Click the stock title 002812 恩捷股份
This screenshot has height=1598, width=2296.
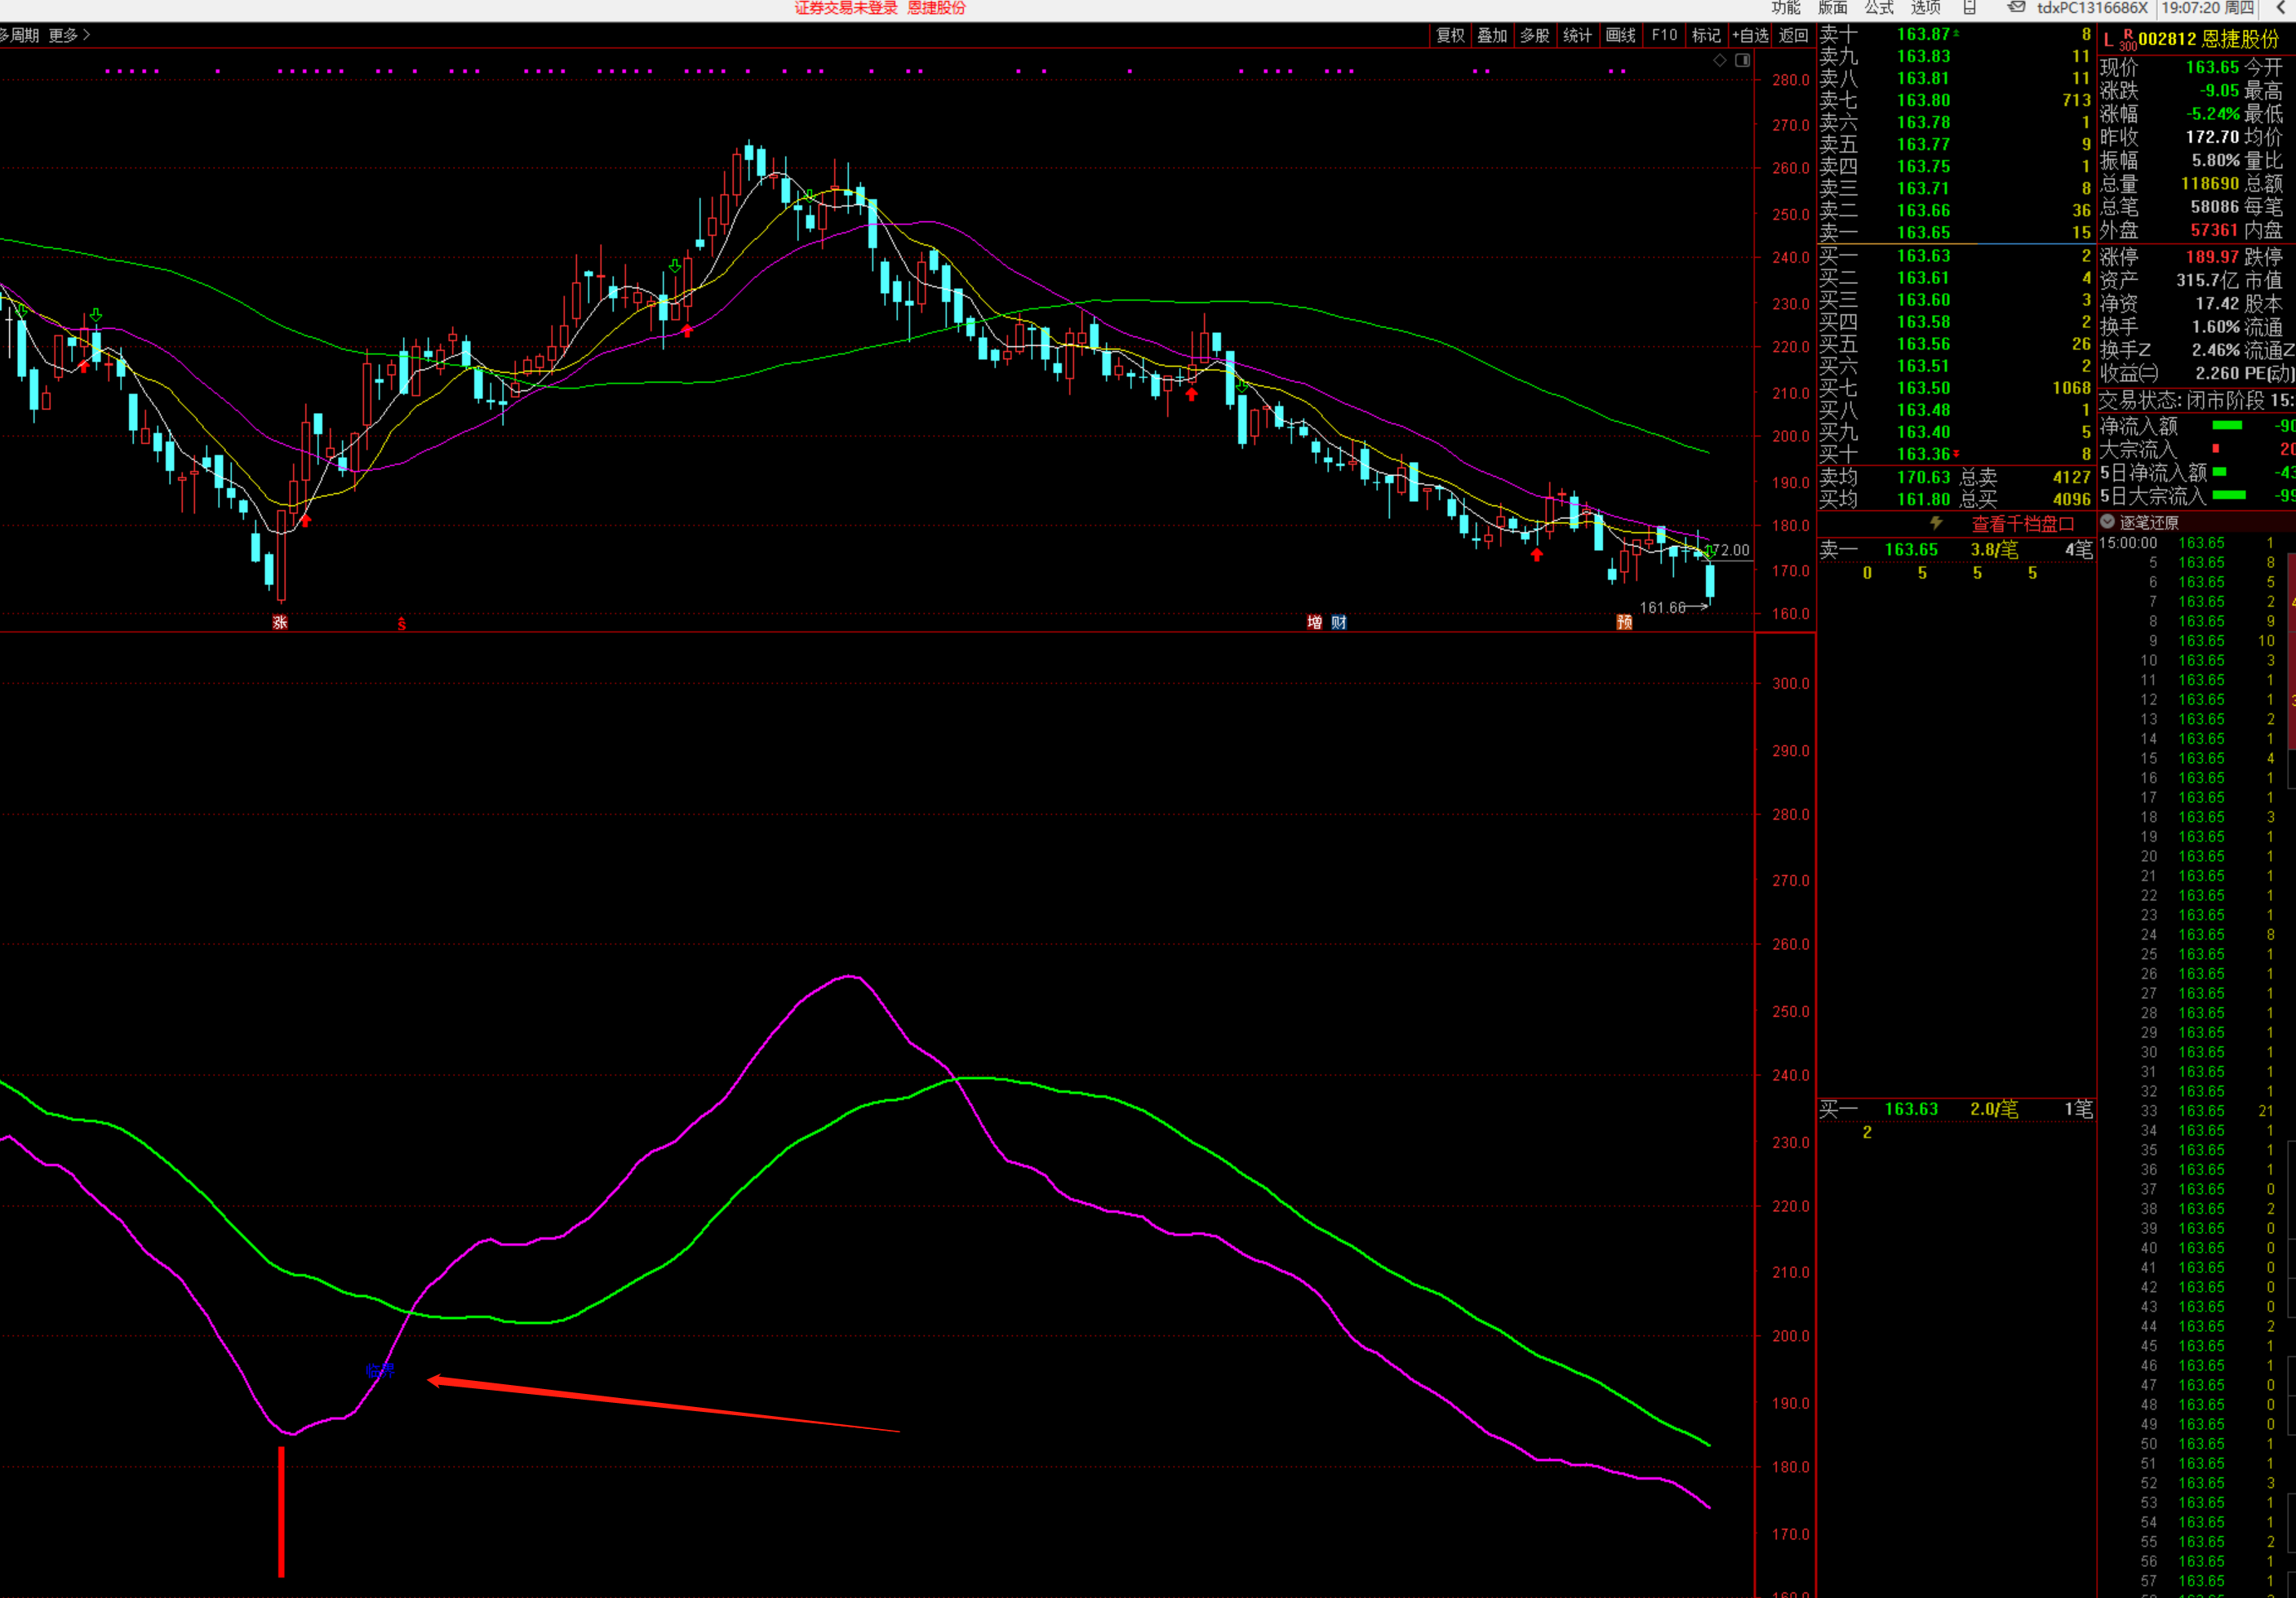[x=2208, y=39]
